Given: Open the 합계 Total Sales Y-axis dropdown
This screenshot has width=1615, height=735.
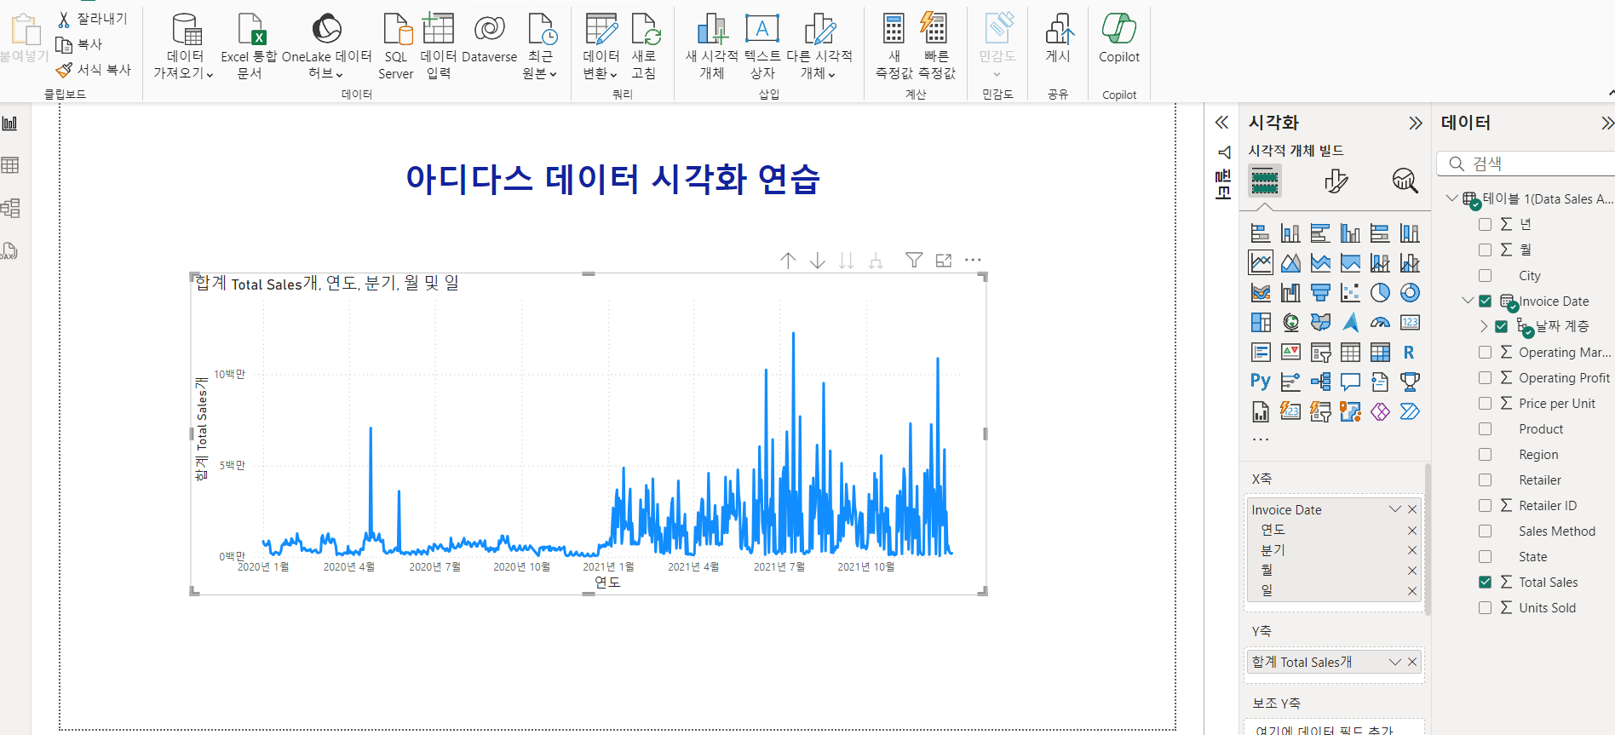Looking at the screenshot, I should tap(1394, 662).
